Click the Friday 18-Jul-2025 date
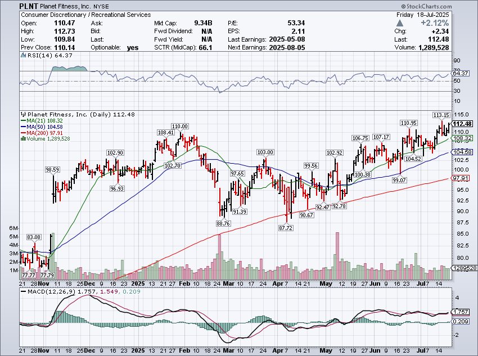Viewport: 478px width, 356px height. [422, 15]
